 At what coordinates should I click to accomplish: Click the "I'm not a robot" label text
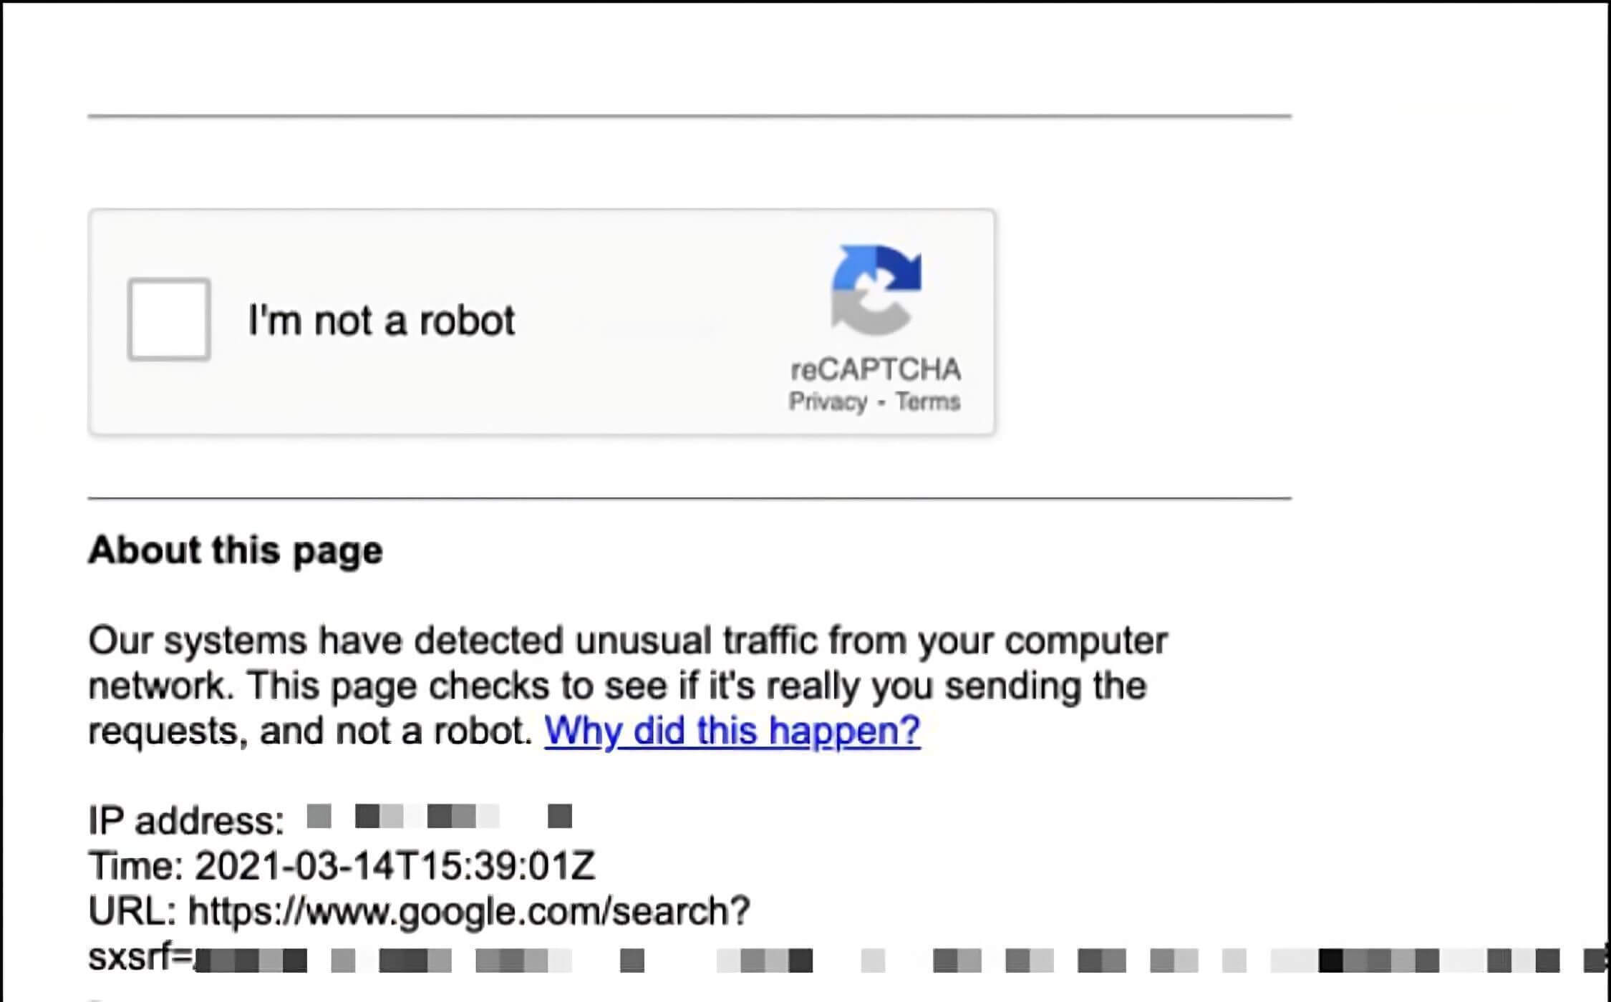[x=381, y=320]
